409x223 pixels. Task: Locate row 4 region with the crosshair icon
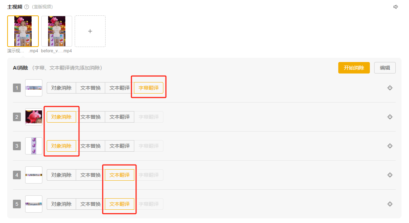[390, 175]
